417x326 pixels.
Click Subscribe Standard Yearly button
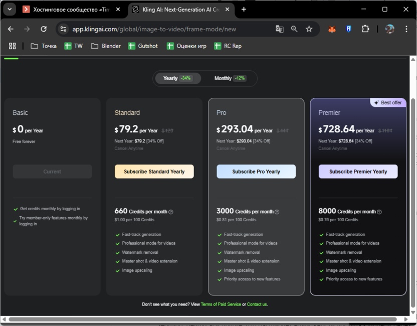pyautogui.click(x=154, y=172)
